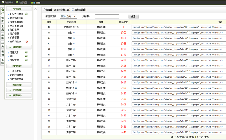The image size is (226, 140).
Task: Click the icon beside 普通文章
Action: tap(27, 52)
